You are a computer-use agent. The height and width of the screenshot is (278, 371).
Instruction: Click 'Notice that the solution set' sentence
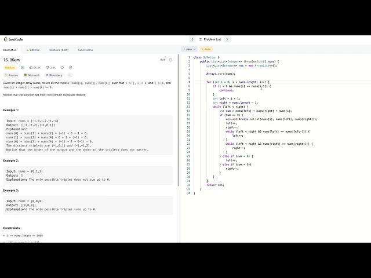[45, 95]
